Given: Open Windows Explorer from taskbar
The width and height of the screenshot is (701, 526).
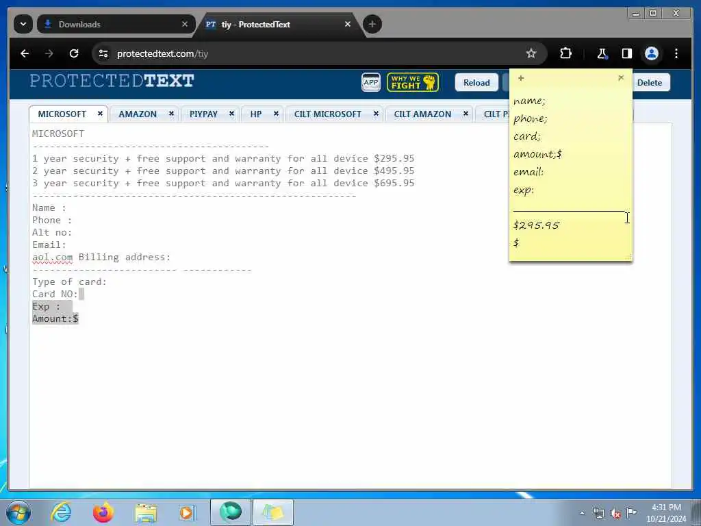Looking at the screenshot, I should [146, 512].
